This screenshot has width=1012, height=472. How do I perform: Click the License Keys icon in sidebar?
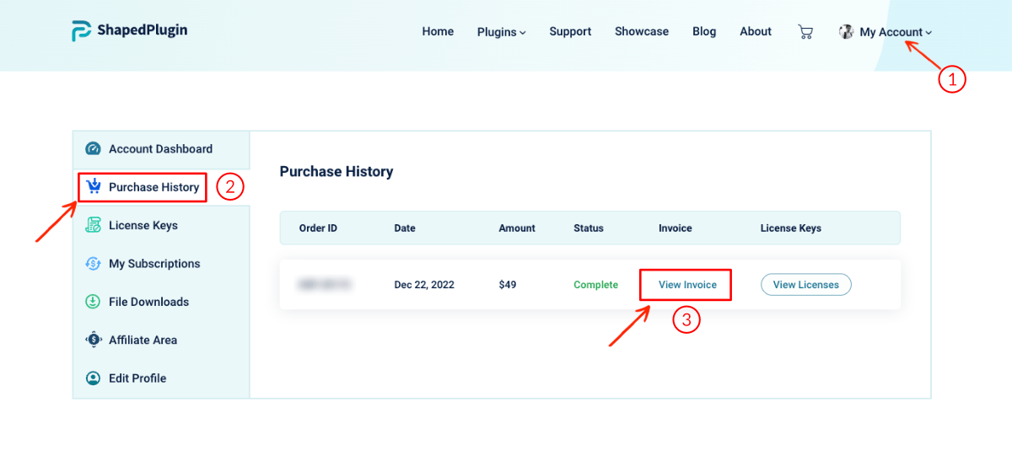point(94,225)
